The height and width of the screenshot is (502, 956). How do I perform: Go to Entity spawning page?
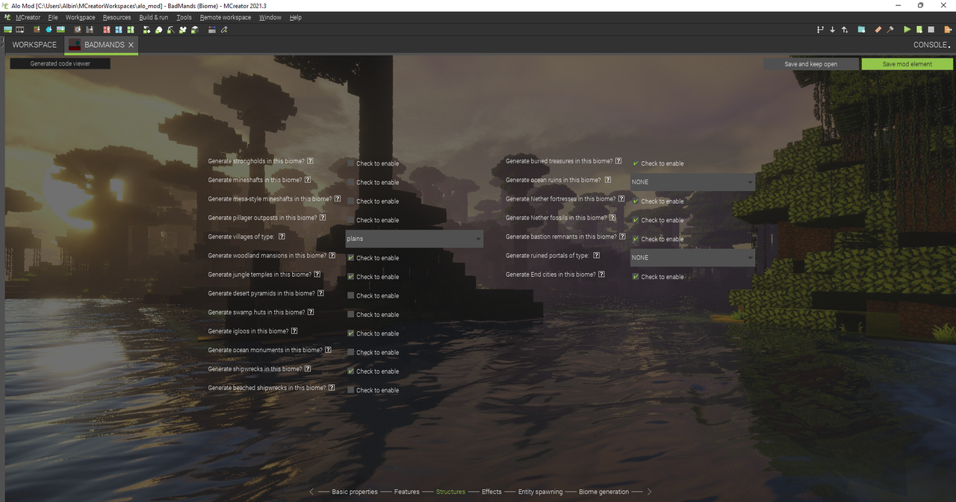click(540, 492)
